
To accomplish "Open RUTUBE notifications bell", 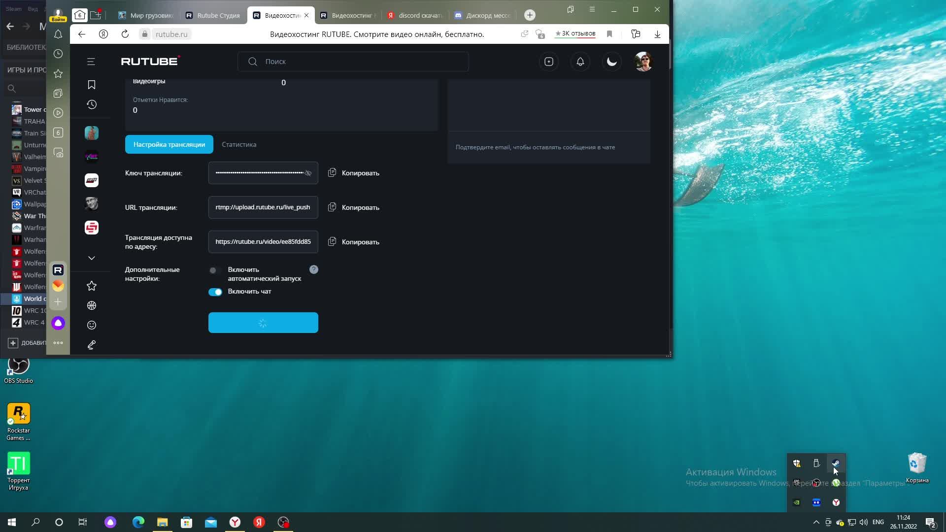I will tap(580, 62).
